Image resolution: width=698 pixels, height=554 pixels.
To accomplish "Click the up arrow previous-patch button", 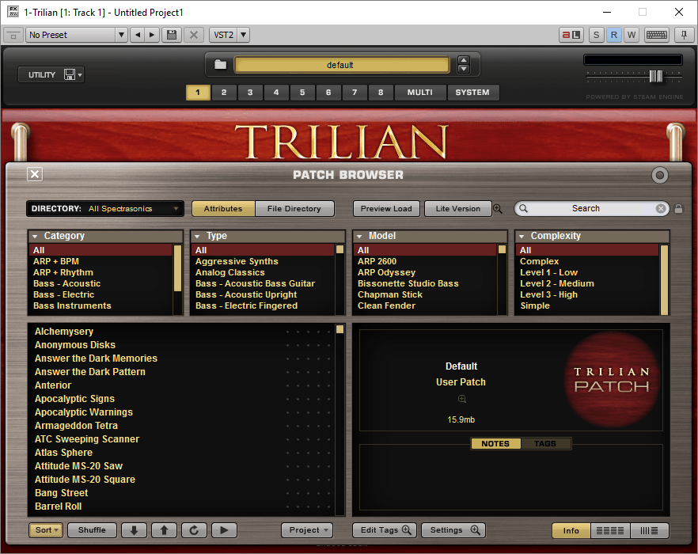I will pos(165,530).
